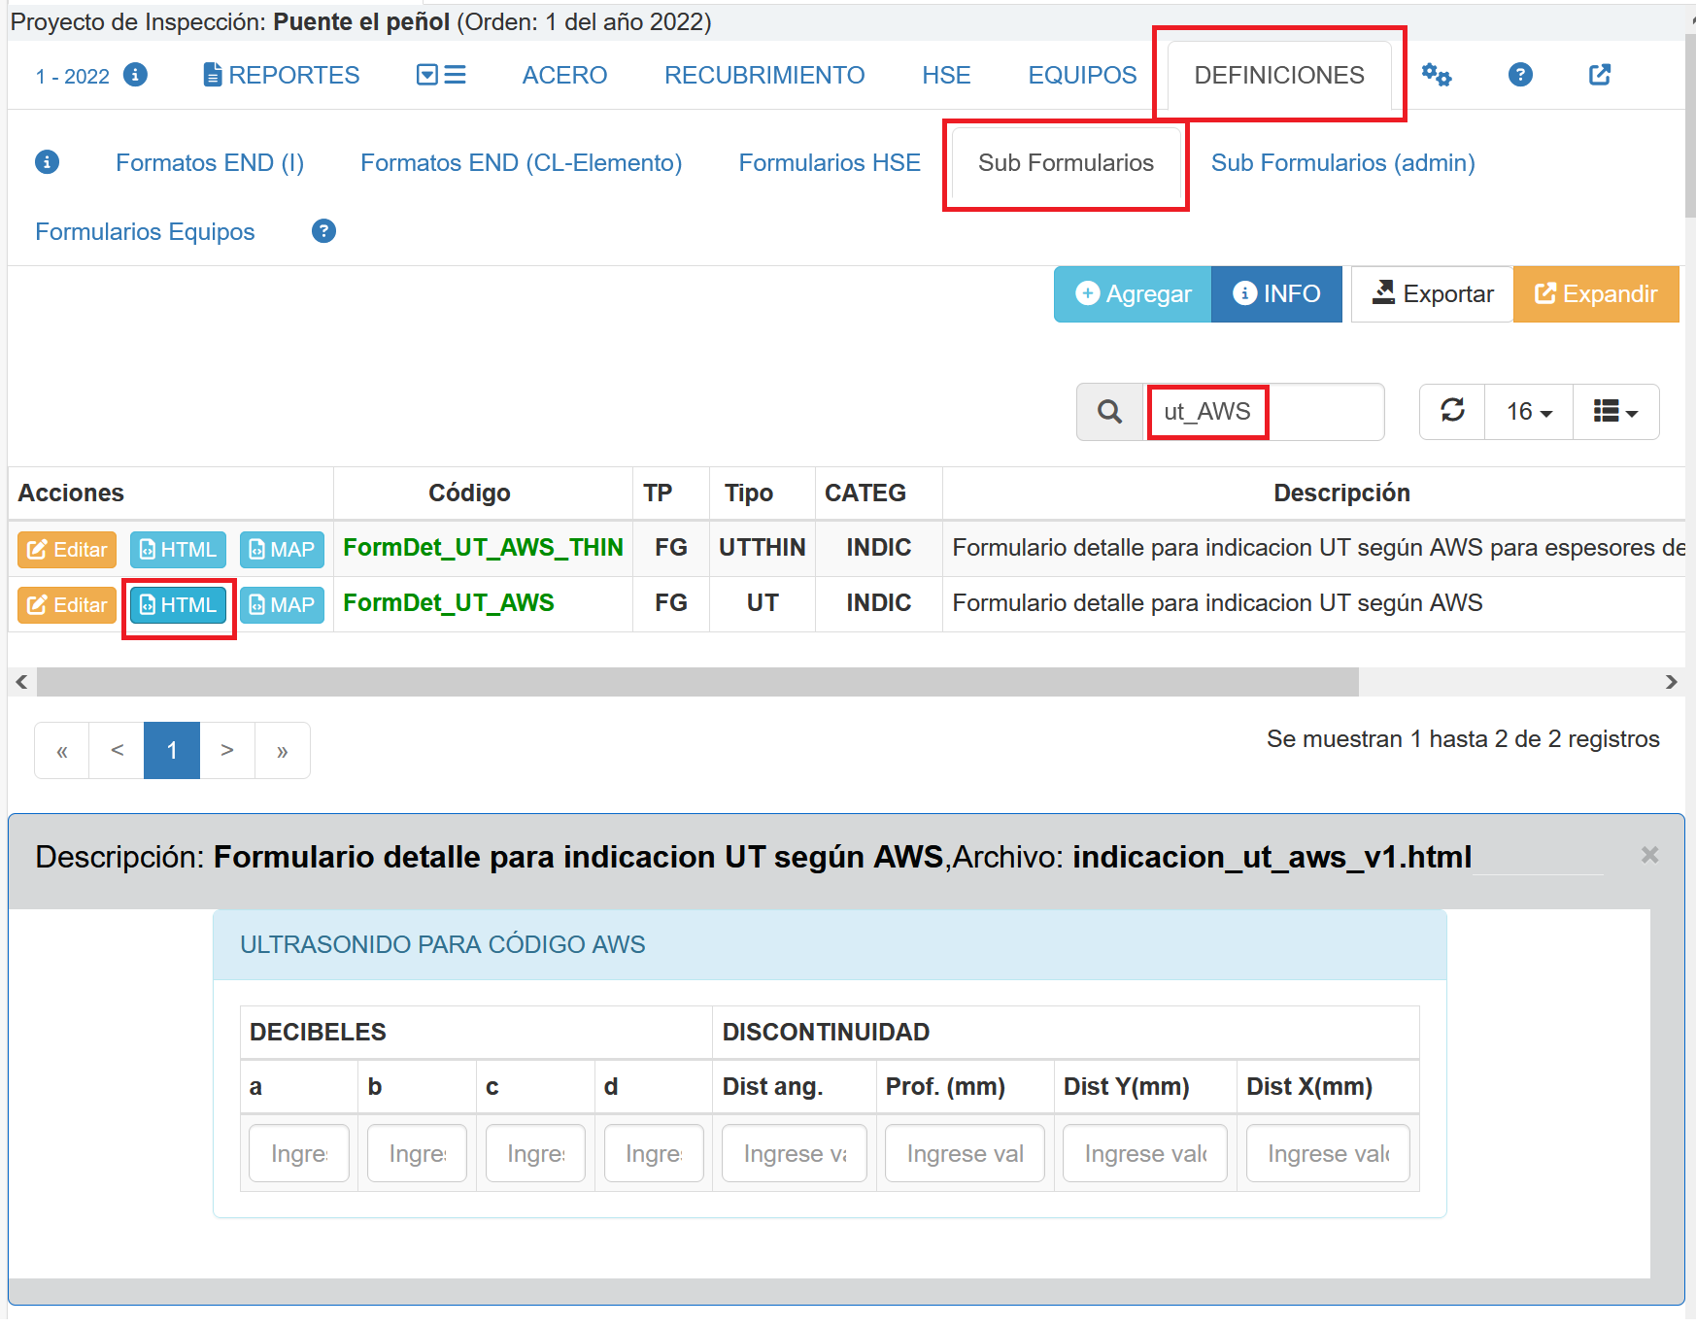Expand the 16 rows per page dropdown
Screen dimensions: 1696x1327
tap(1528, 412)
